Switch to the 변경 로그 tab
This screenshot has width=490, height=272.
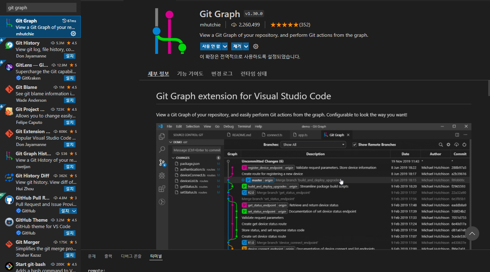point(222,74)
